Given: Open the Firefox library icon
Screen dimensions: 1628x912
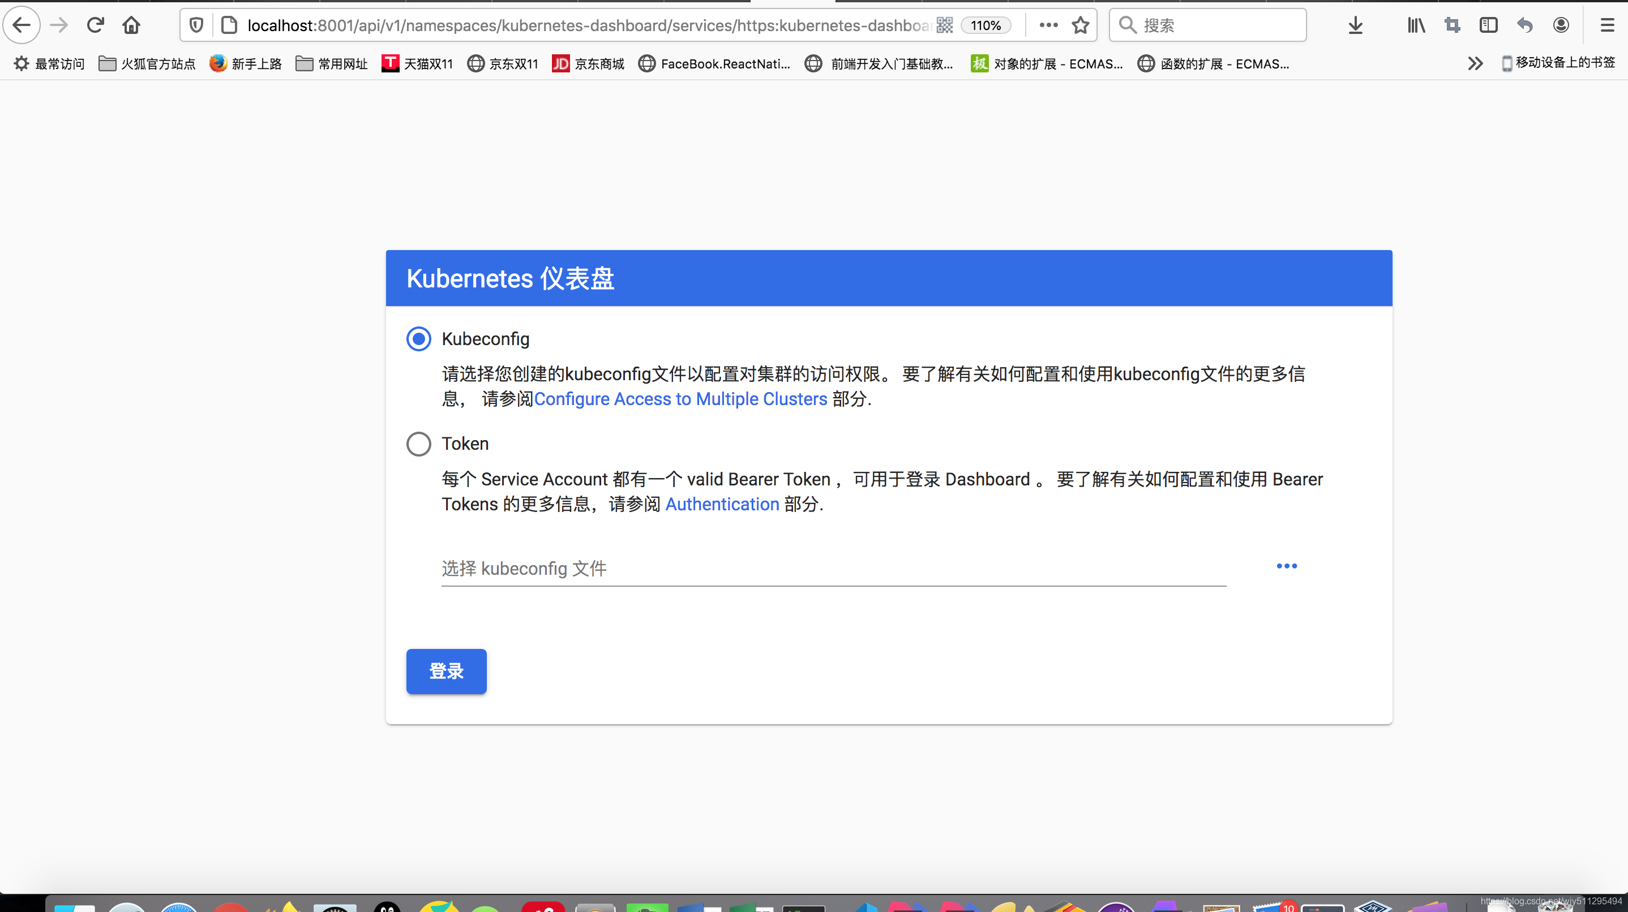Looking at the screenshot, I should click(1416, 25).
